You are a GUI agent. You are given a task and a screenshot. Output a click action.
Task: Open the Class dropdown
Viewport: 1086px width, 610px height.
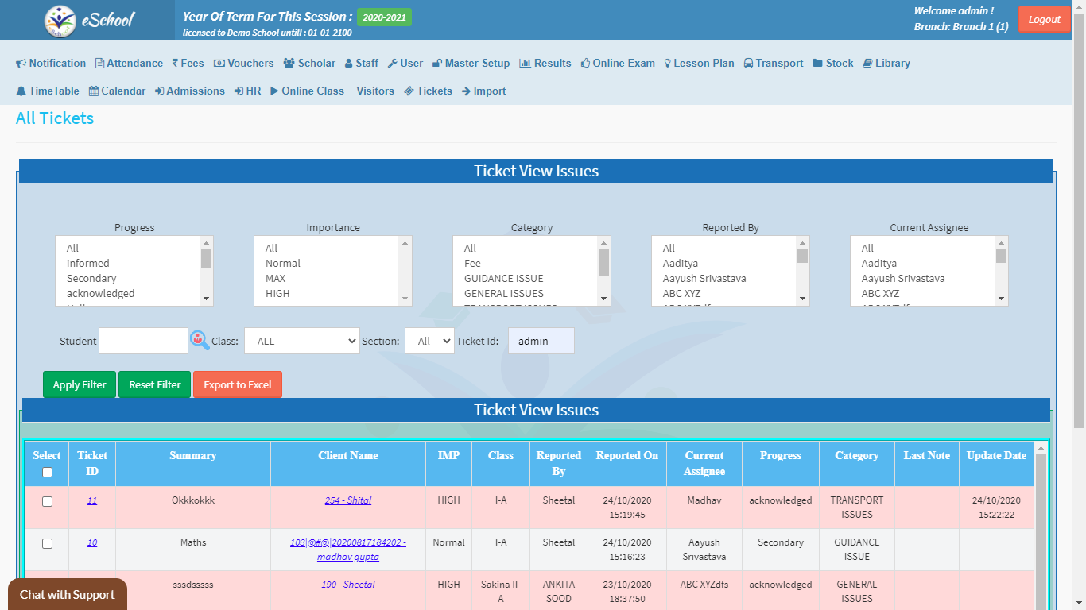pos(301,341)
